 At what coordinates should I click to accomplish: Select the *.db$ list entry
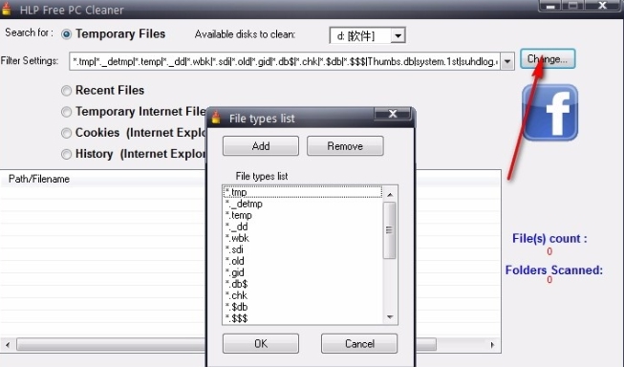[303, 284]
